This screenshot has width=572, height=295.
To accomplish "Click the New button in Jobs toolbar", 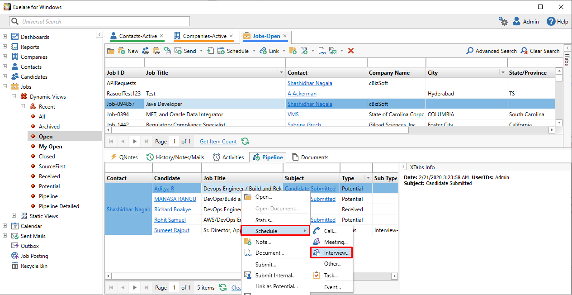I will click(x=128, y=51).
